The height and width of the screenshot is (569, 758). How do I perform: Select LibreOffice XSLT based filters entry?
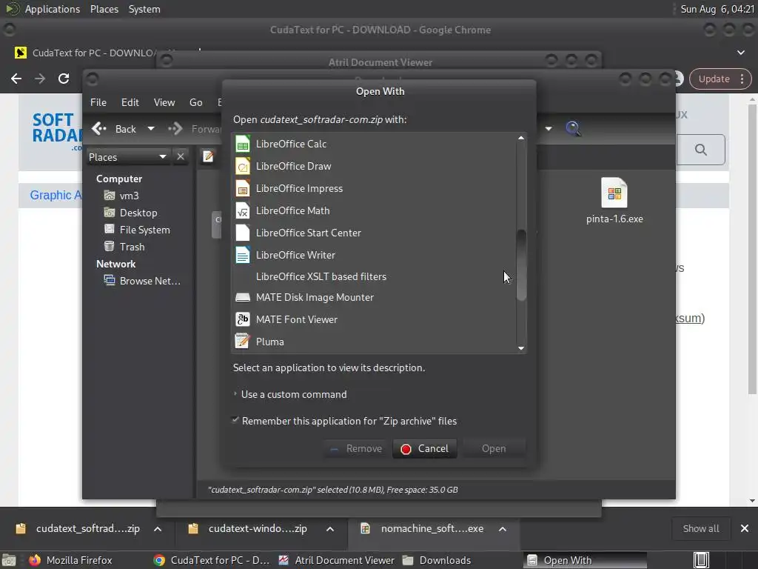[x=321, y=276]
